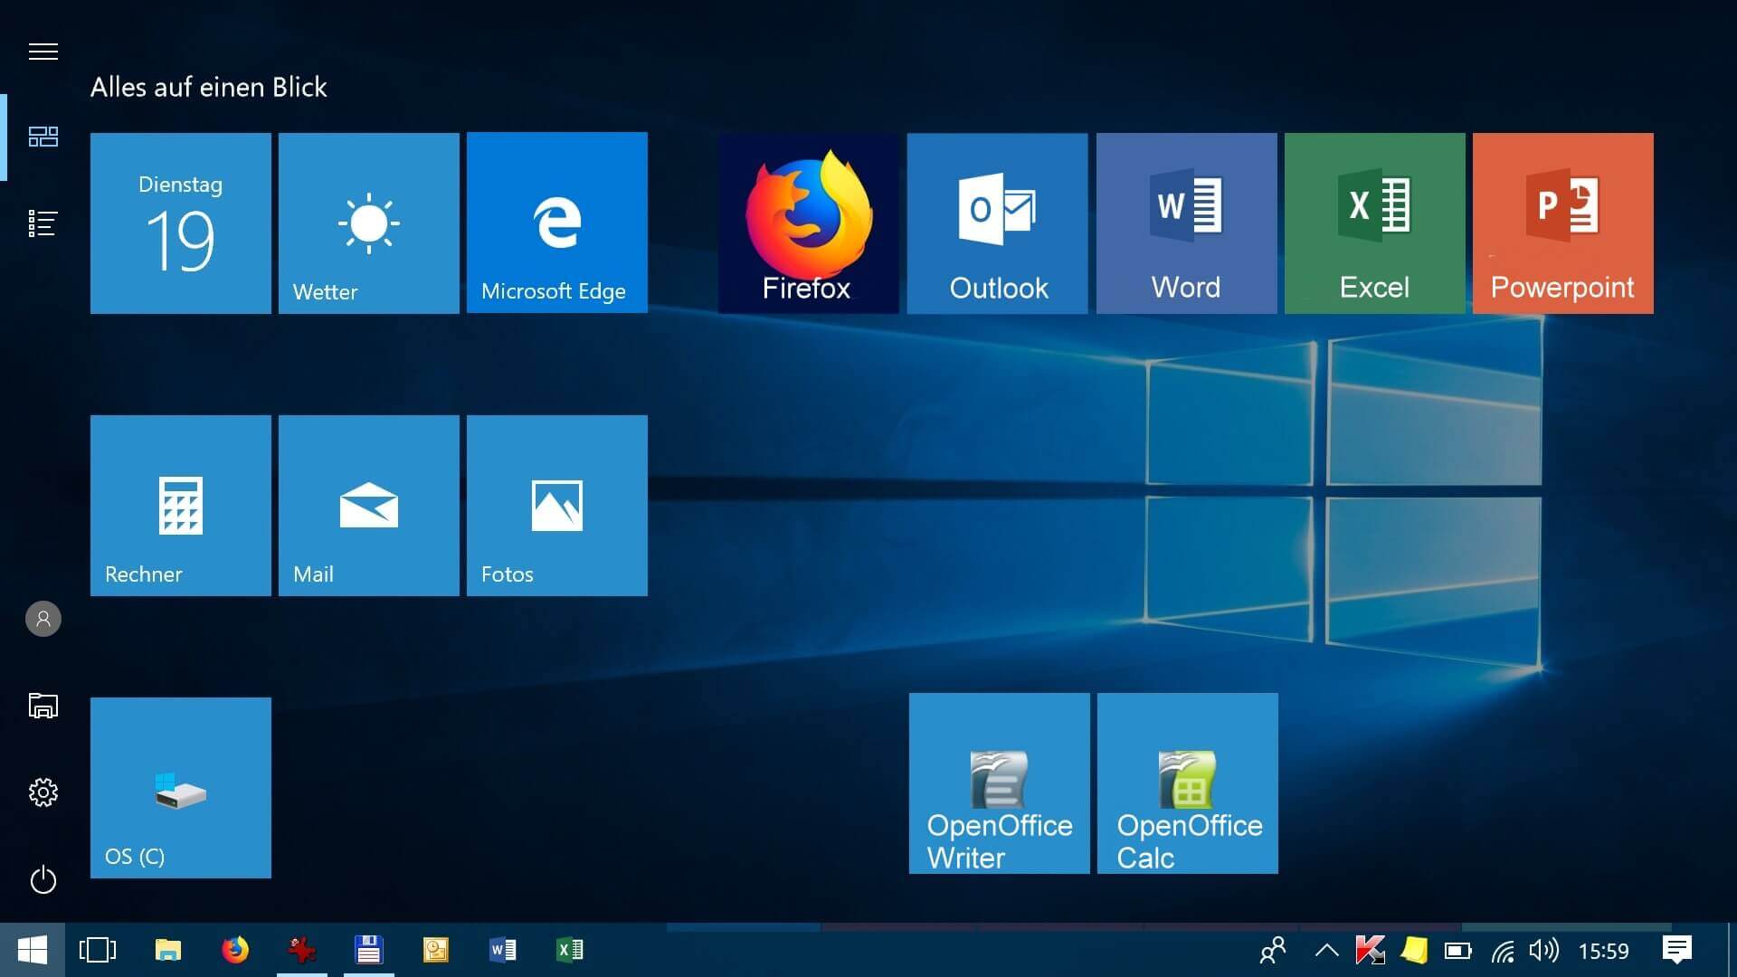Open File Explorer in the taskbar
The image size is (1737, 977).
point(168,950)
